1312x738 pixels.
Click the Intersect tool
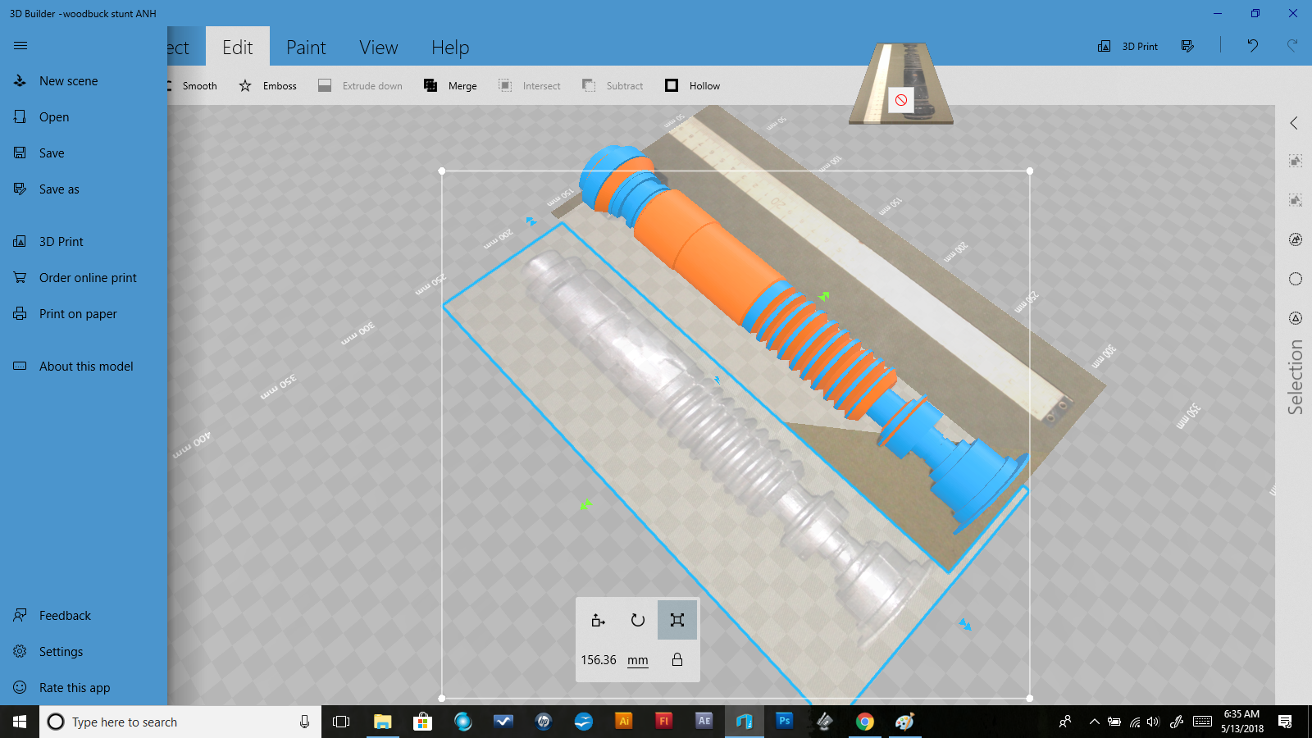tap(530, 86)
